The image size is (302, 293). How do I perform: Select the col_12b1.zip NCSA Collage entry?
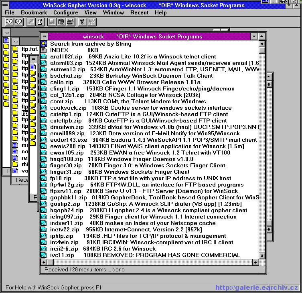[125, 95]
